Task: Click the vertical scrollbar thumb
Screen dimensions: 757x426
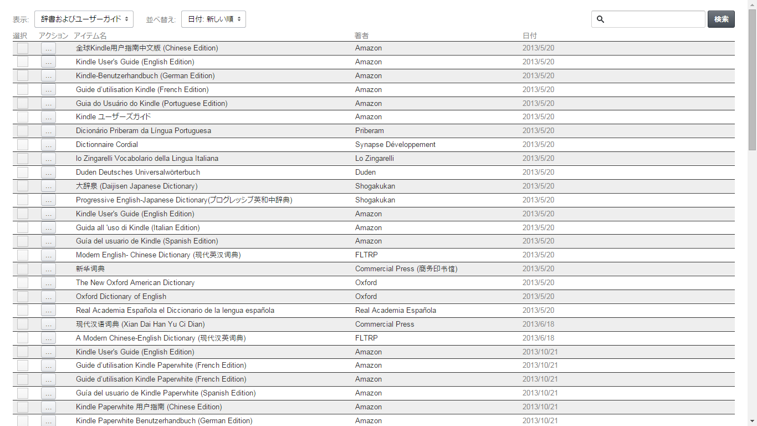Action: [x=752, y=79]
